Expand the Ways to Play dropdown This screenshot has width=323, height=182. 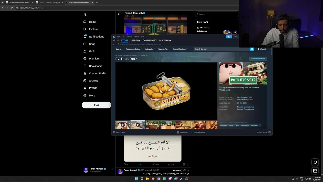[164, 49]
